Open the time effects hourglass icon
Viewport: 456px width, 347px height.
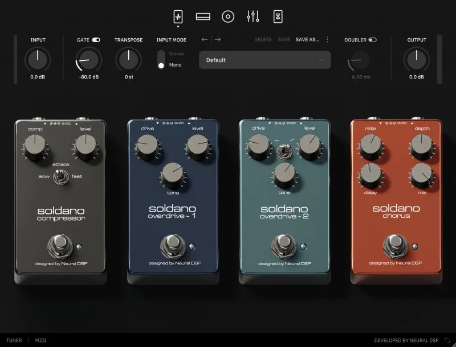tap(278, 16)
